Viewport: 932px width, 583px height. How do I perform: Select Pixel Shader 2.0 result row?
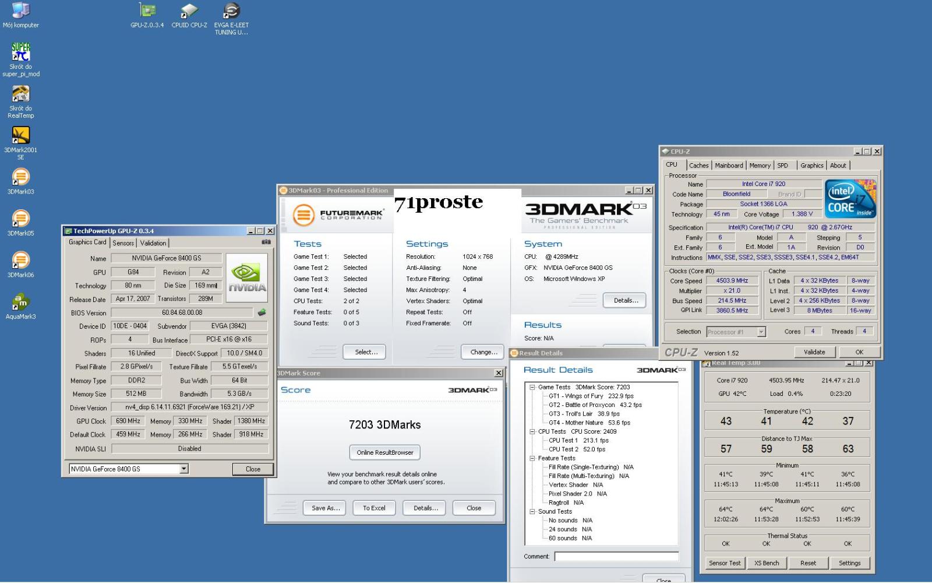[x=577, y=494]
